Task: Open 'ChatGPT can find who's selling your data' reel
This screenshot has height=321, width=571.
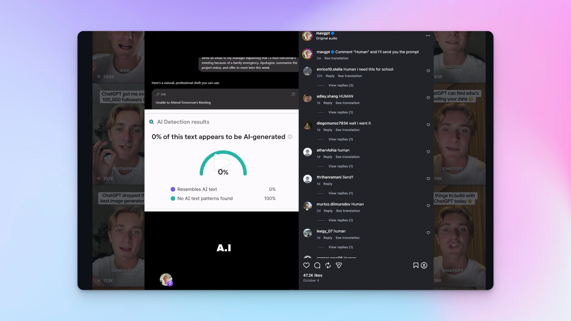Action: tap(460, 134)
